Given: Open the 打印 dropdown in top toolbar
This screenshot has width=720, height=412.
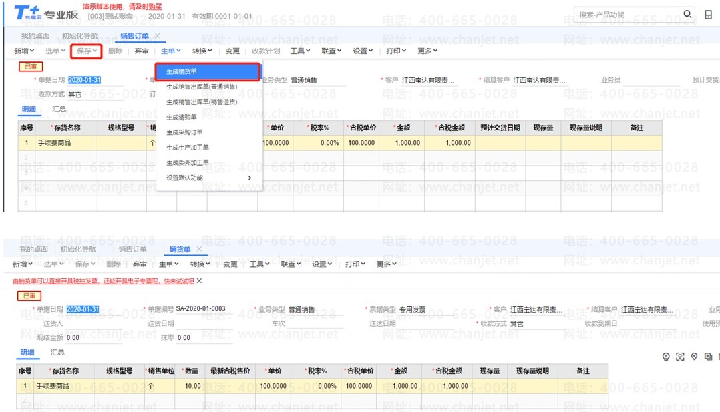Looking at the screenshot, I should click(x=397, y=51).
